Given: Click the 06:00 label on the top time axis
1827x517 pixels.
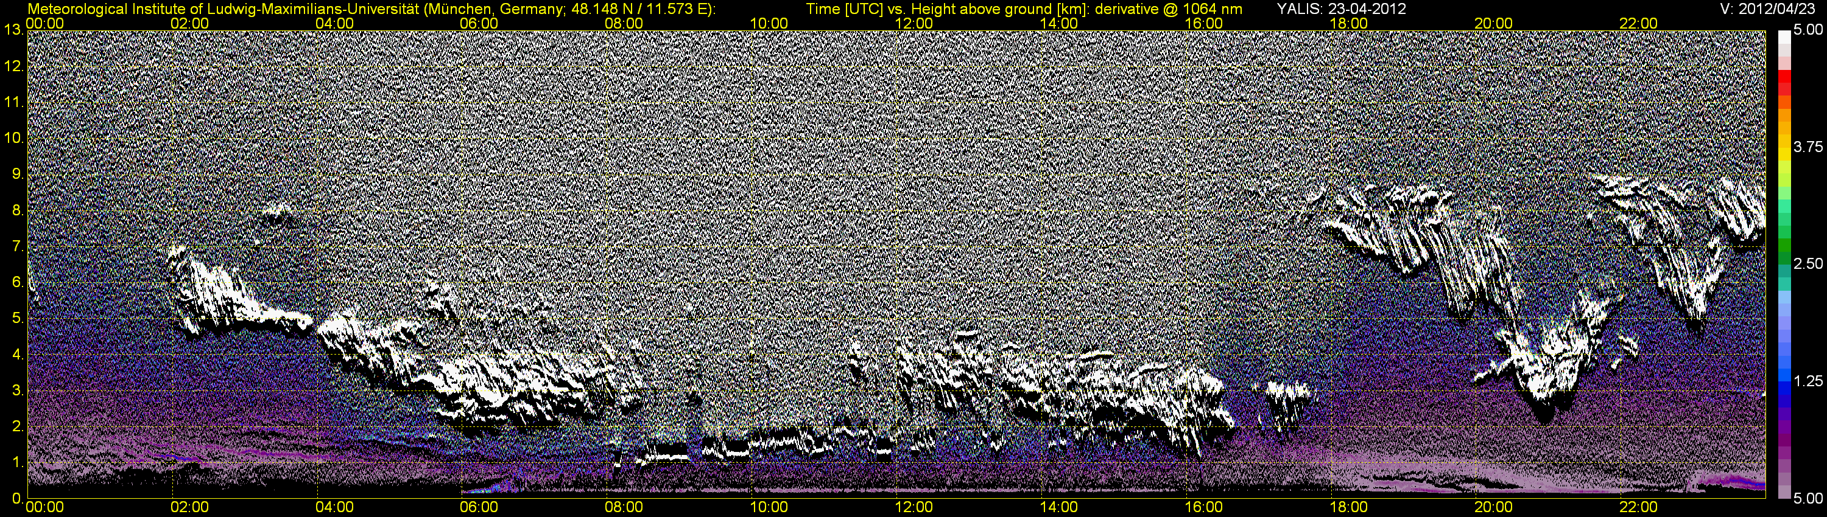Looking at the screenshot, I should pos(479,23).
